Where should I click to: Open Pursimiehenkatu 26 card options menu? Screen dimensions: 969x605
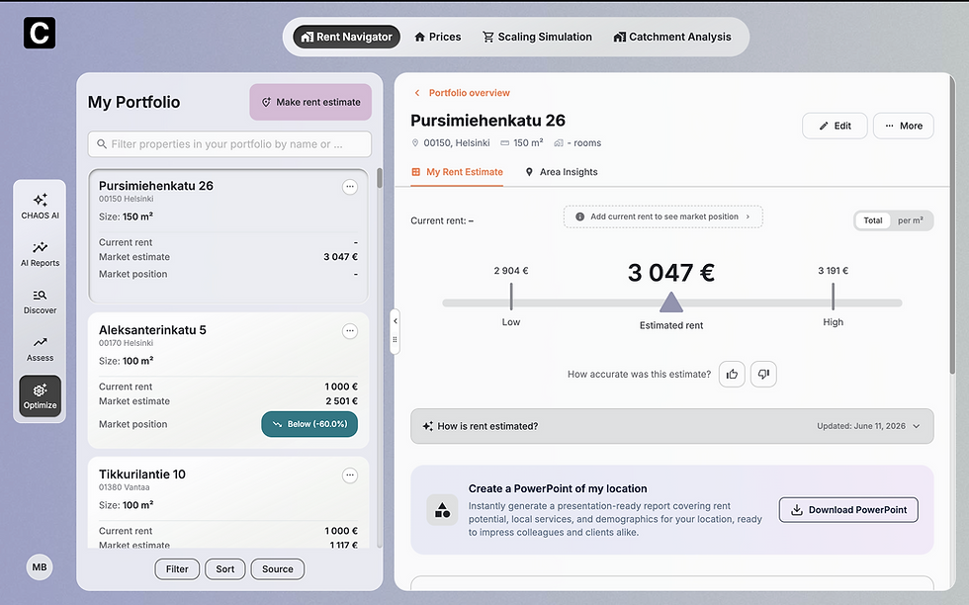(x=350, y=187)
